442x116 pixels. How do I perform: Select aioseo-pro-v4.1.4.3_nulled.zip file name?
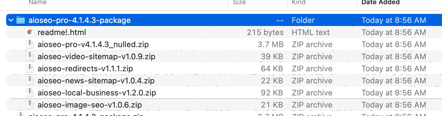93,44
